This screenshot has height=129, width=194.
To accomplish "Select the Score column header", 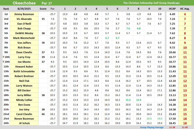I will coord(43,9).
